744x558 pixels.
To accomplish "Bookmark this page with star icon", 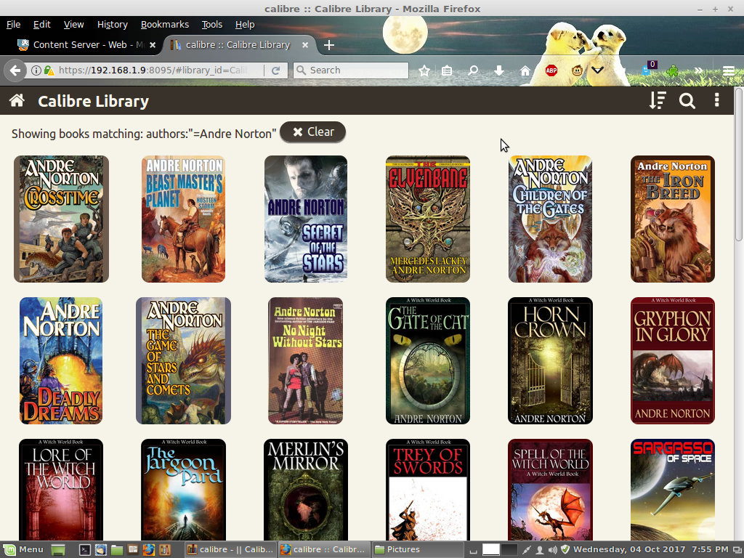I will pyautogui.click(x=424, y=70).
